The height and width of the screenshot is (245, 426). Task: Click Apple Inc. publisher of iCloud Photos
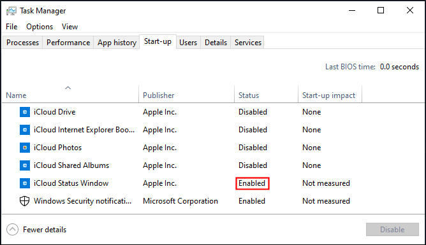(159, 148)
